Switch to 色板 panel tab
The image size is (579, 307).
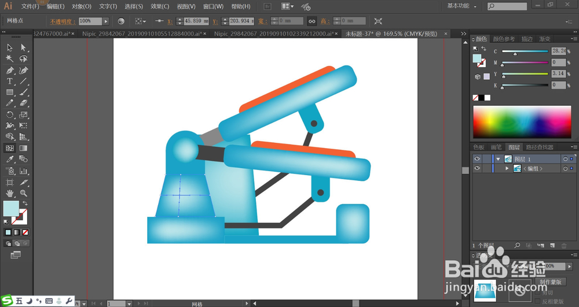click(479, 147)
